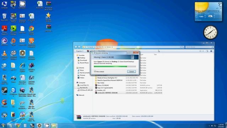Open the Computer desktop icon
The image size is (227, 128).
(5, 5)
